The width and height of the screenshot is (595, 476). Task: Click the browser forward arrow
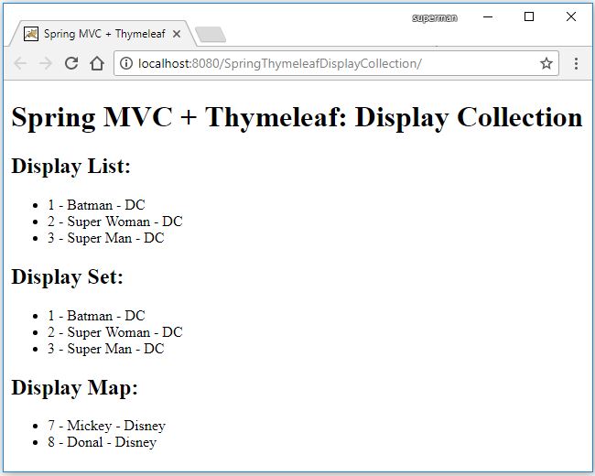(46, 63)
